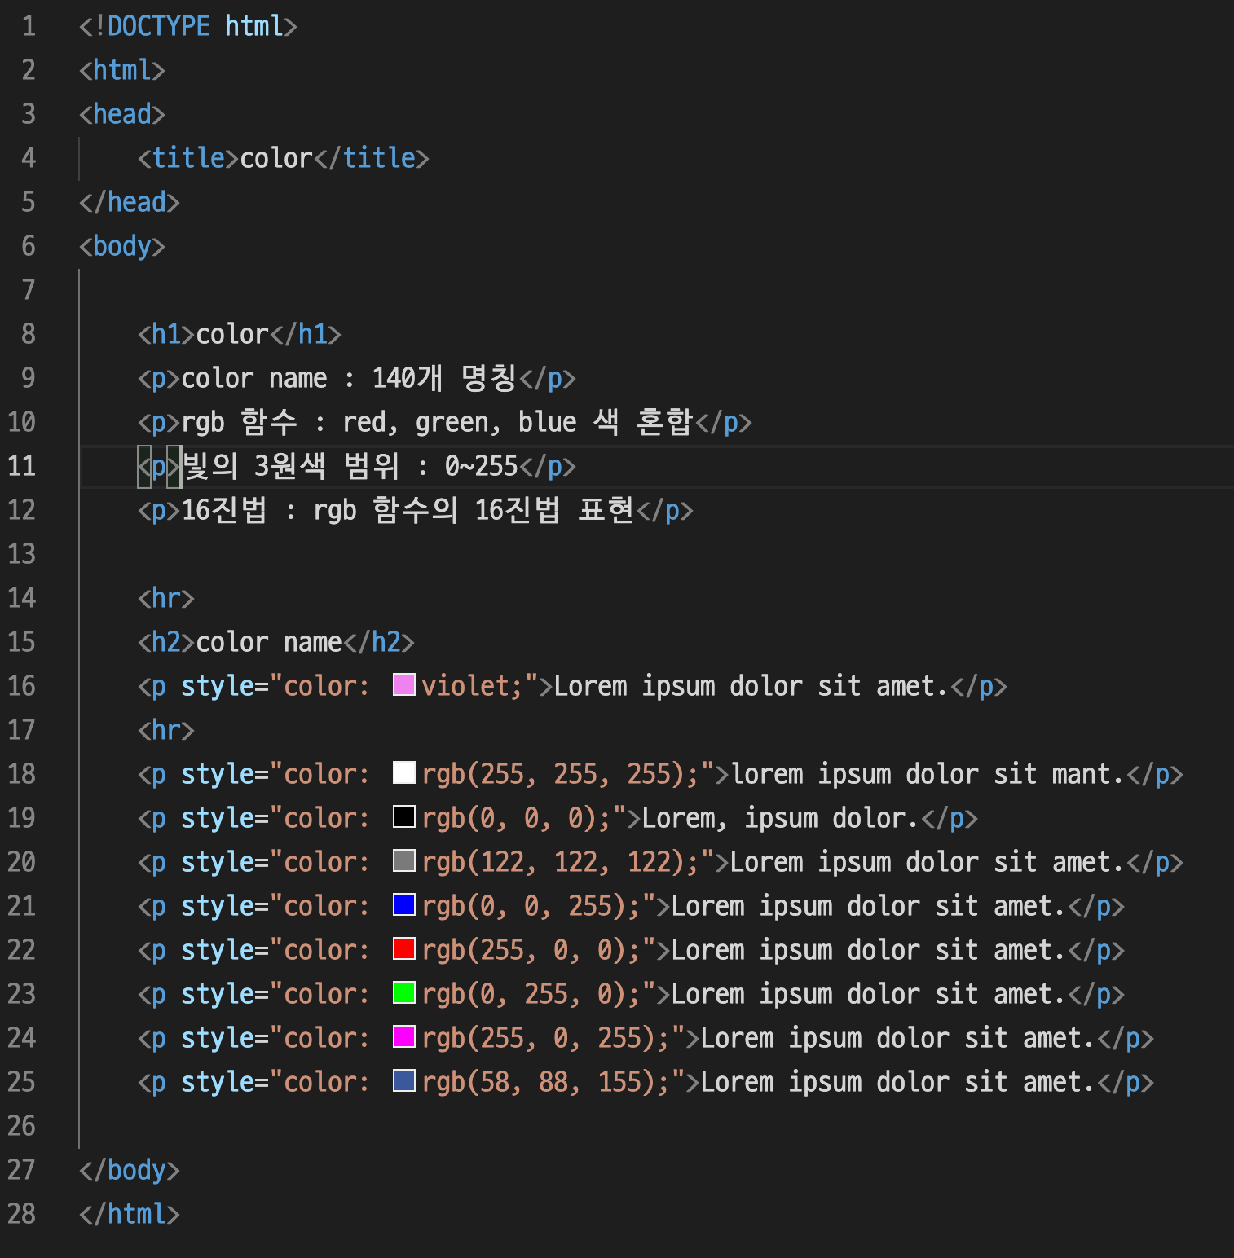Click the opening html tag on line 2
The width and height of the screenshot is (1234, 1258).
point(122,70)
